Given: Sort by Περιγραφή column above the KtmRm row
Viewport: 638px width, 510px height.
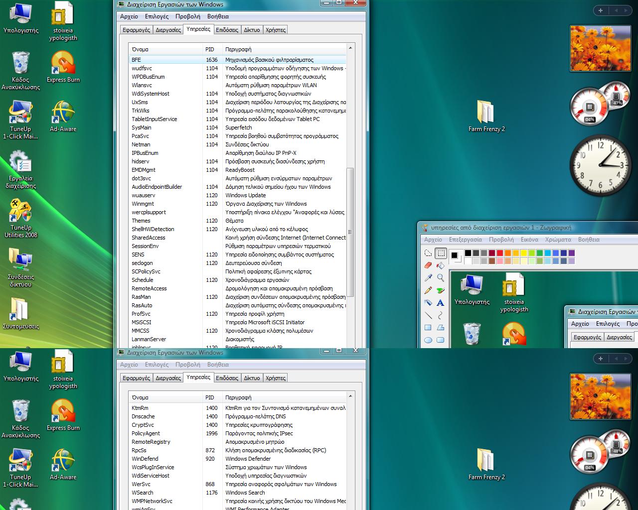Looking at the screenshot, I should 284,397.
